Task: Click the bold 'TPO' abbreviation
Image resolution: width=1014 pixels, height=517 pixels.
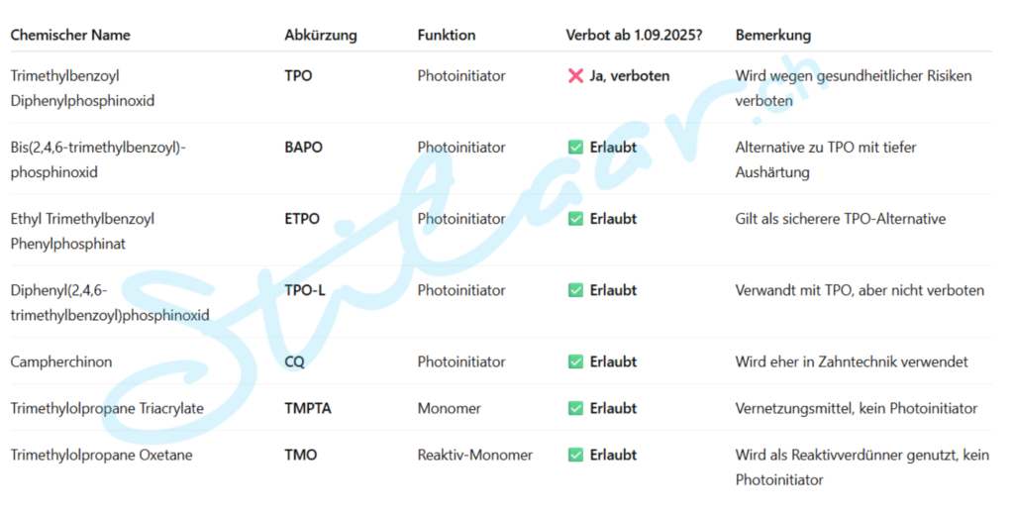Action: 298,76
